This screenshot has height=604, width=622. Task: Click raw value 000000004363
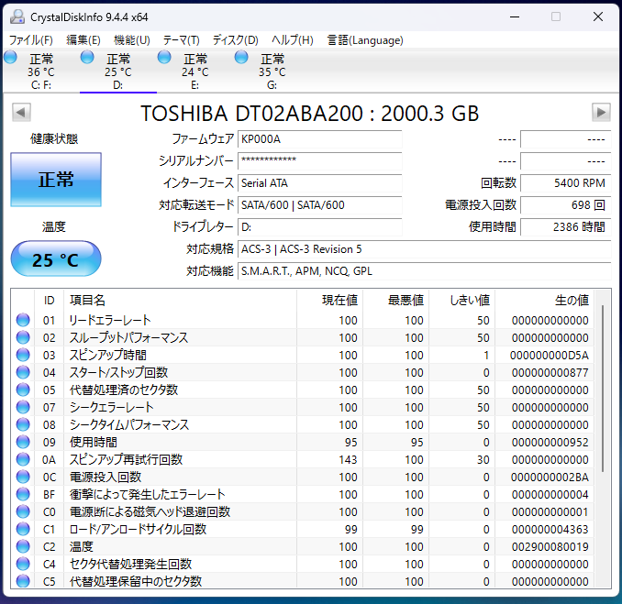click(550, 530)
